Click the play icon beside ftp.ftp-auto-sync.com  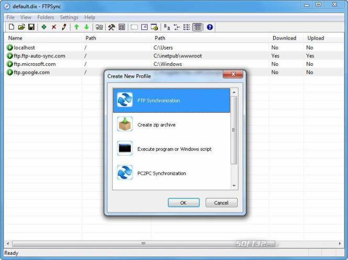pos(9,55)
